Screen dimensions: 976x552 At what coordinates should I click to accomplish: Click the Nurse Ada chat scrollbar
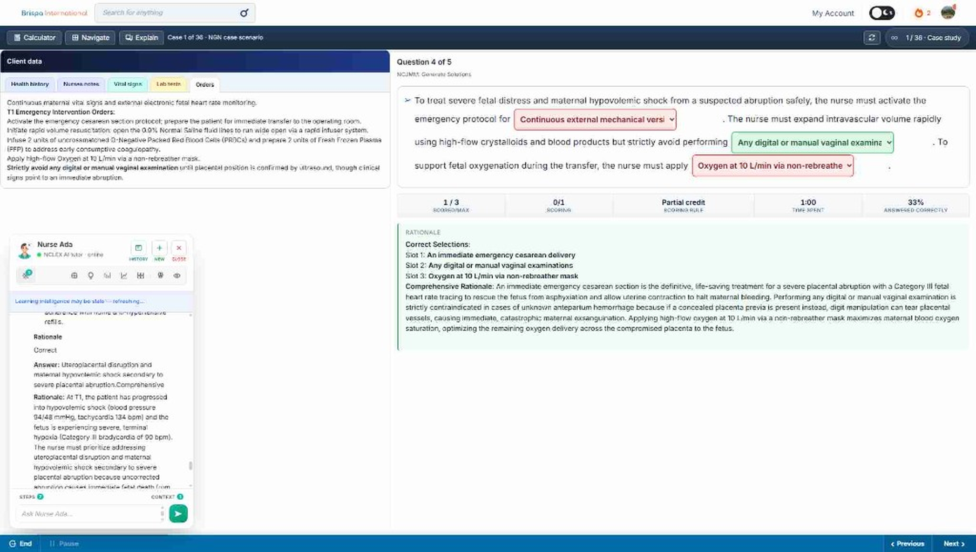[x=191, y=465]
